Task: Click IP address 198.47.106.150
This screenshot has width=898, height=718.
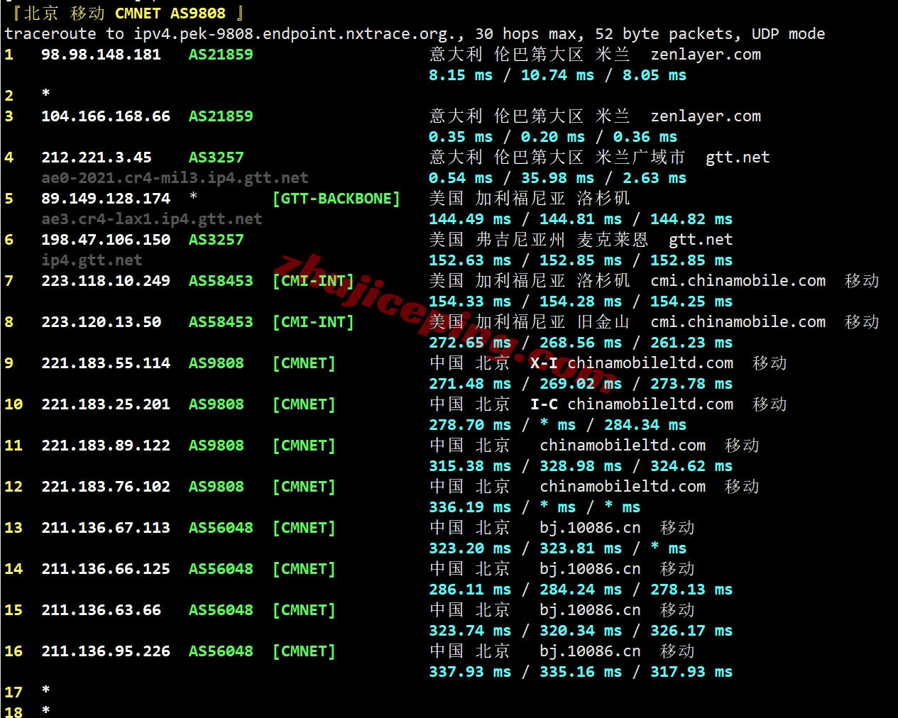Action: coord(106,240)
